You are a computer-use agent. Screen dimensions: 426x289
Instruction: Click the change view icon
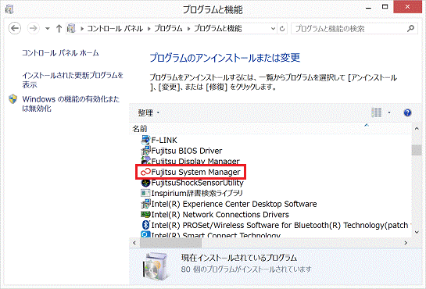point(377,112)
